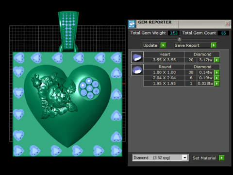The width and height of the screenshot is (233, 175).
Task: Click the Set Material button
Action: pyautogui.click(x=204, y=158)
